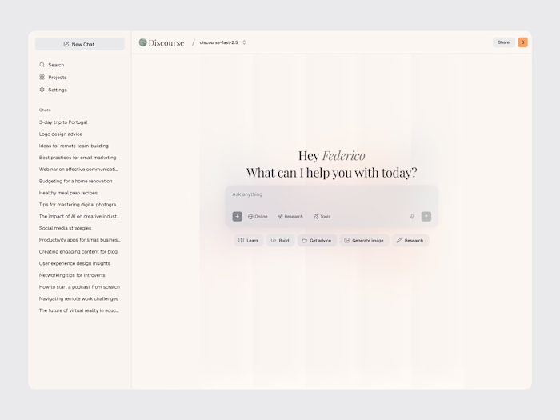Open chat 'Tips for mastering digital photogra...'
The height and width of the screenshot is (420, 560).
[x=79, y=205]
